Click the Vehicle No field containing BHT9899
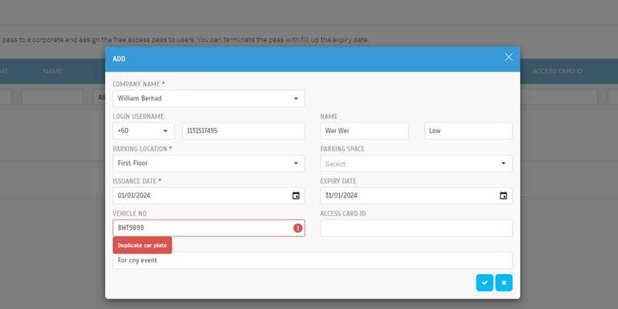 [200, 228]
